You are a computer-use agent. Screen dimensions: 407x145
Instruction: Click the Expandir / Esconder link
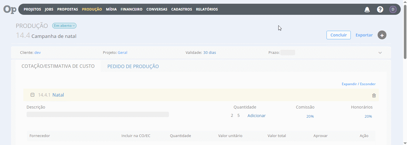tap(359, 84)
